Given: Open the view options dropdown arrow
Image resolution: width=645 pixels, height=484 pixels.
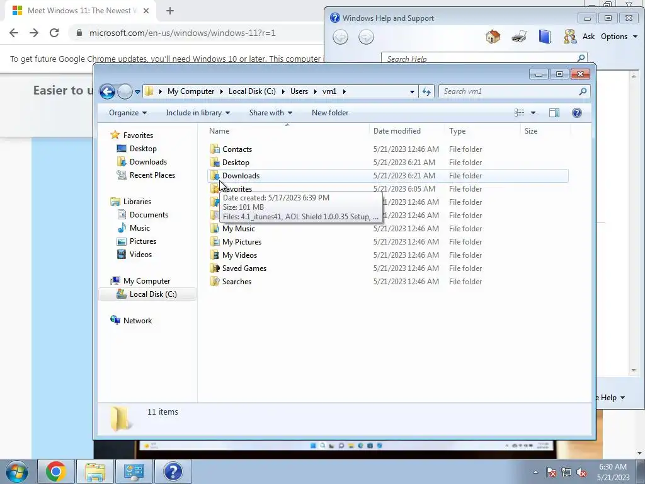Looking at the screenshot, I should point(533,113).
